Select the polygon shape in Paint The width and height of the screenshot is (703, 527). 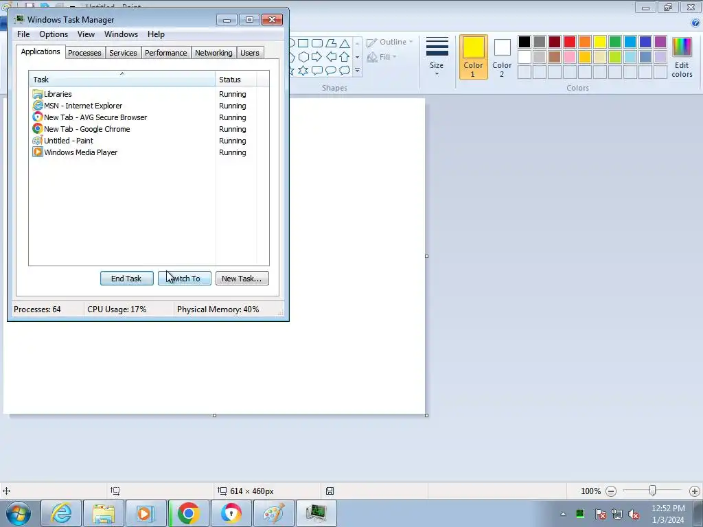(x=331, y=43)
